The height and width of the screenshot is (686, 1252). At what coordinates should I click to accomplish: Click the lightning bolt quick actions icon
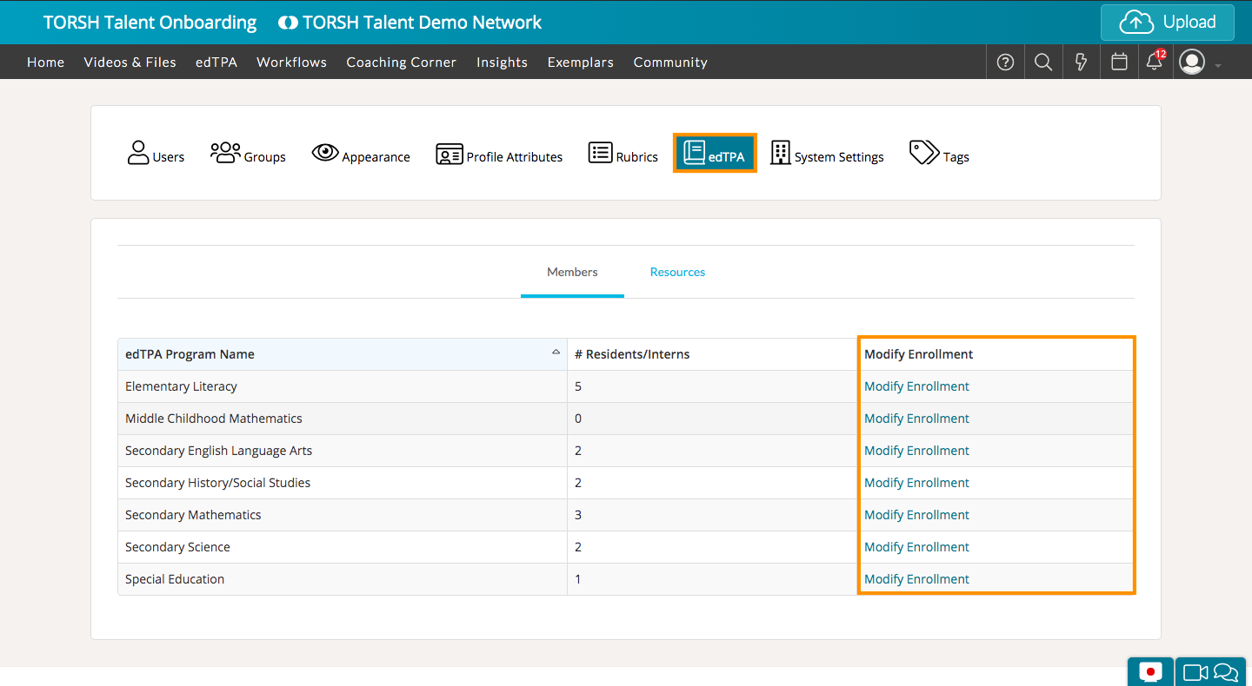pos(1082,62)
